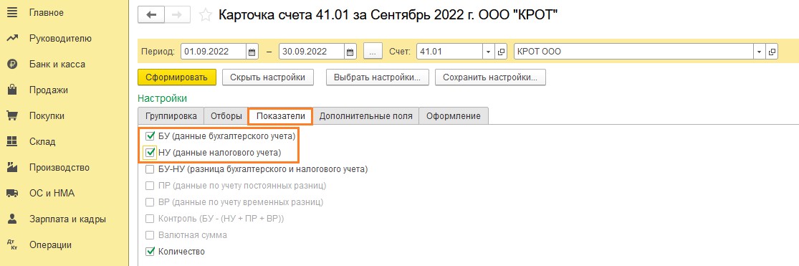Expand the КРОТ ООО organization dropdown arrow
799x266 pixels.
(x=760, y=52)
